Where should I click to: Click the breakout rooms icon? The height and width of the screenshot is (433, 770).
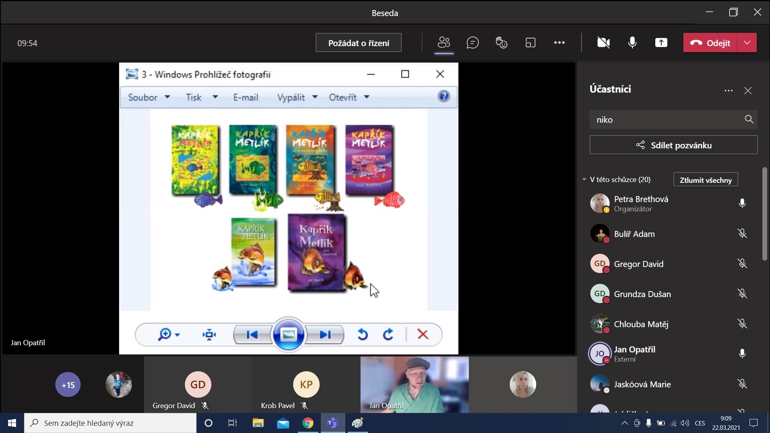click(530, 42)
